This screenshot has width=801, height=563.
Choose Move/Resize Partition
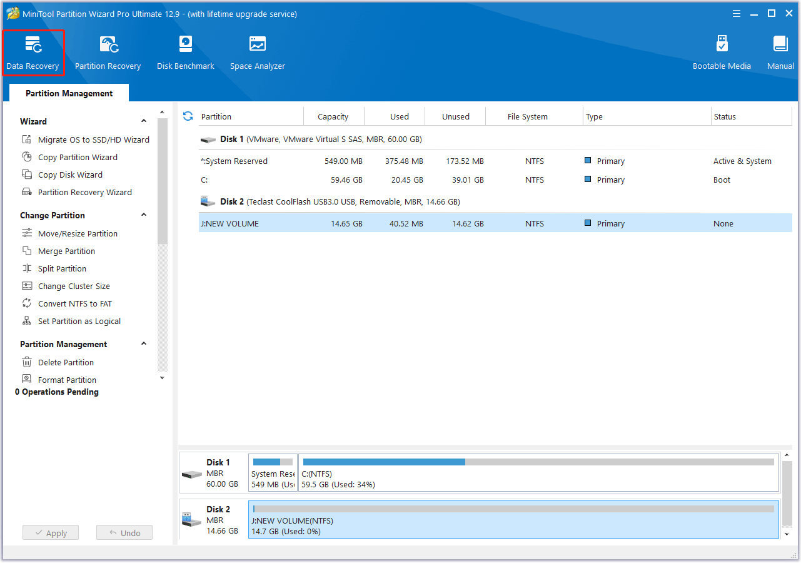tap(70, 233)
